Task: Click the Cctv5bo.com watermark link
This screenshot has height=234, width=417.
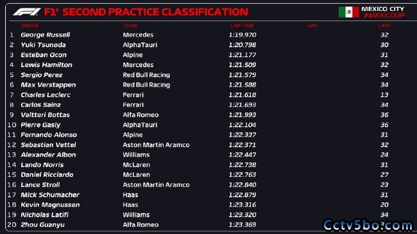Action: point(368,225)
